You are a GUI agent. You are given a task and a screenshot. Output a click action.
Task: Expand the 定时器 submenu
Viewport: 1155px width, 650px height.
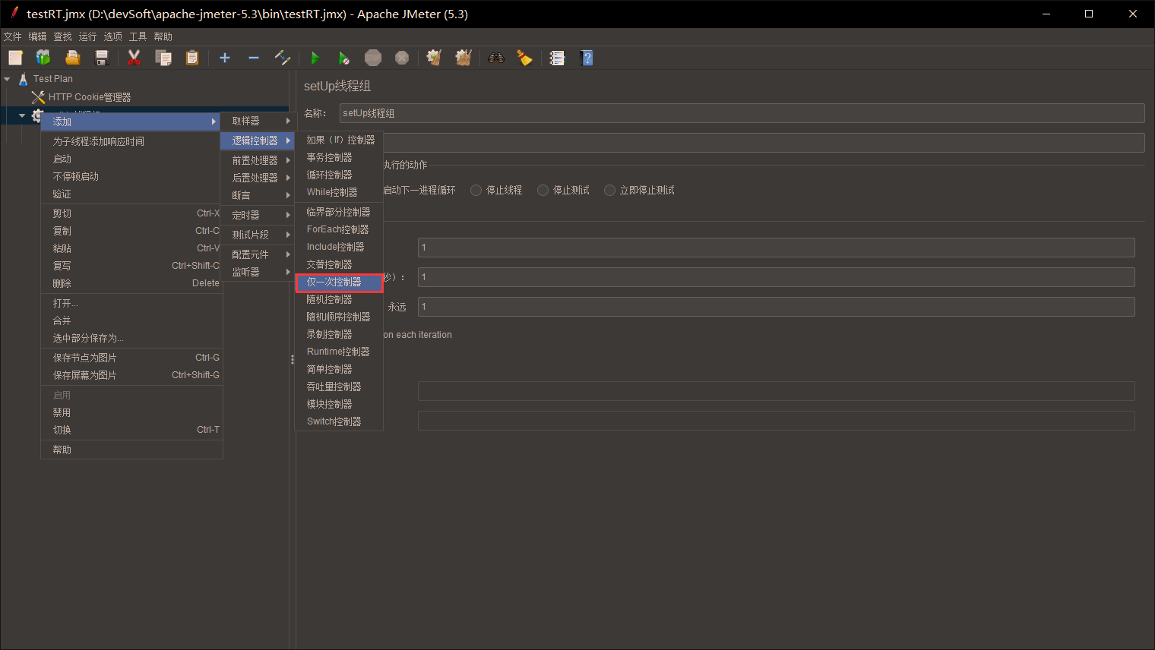click(246, 215)
